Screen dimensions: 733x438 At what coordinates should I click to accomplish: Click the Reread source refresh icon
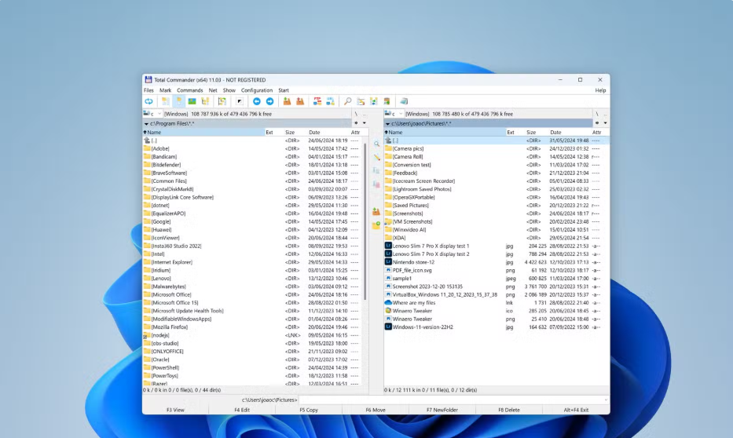coord(148,101)
